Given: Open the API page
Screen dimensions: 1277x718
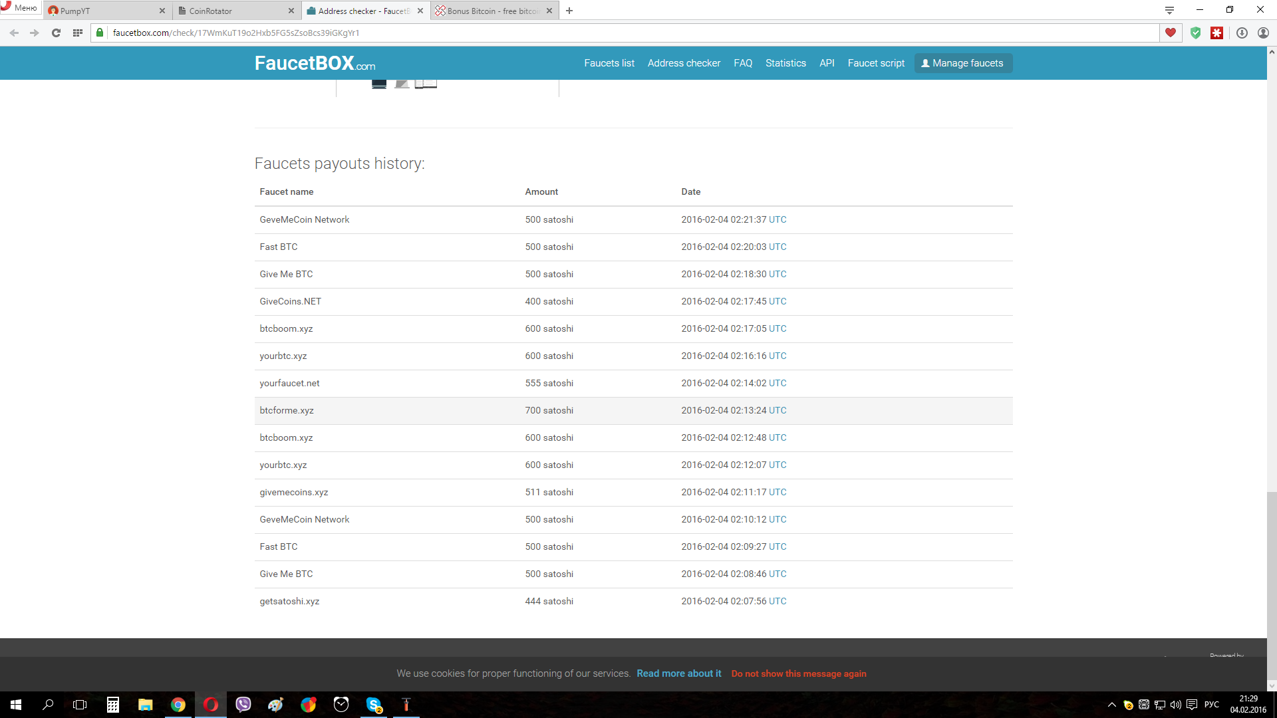Looking at the screenshot, I should [x=827, y=63].
